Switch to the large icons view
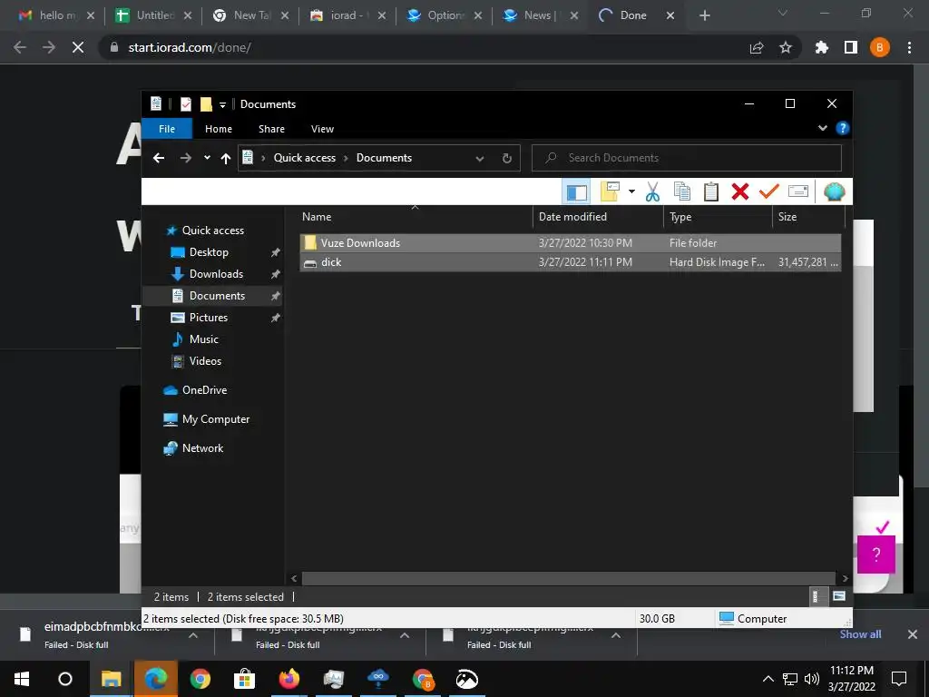Viewport: 929px width, 697px height. [839, 596]
